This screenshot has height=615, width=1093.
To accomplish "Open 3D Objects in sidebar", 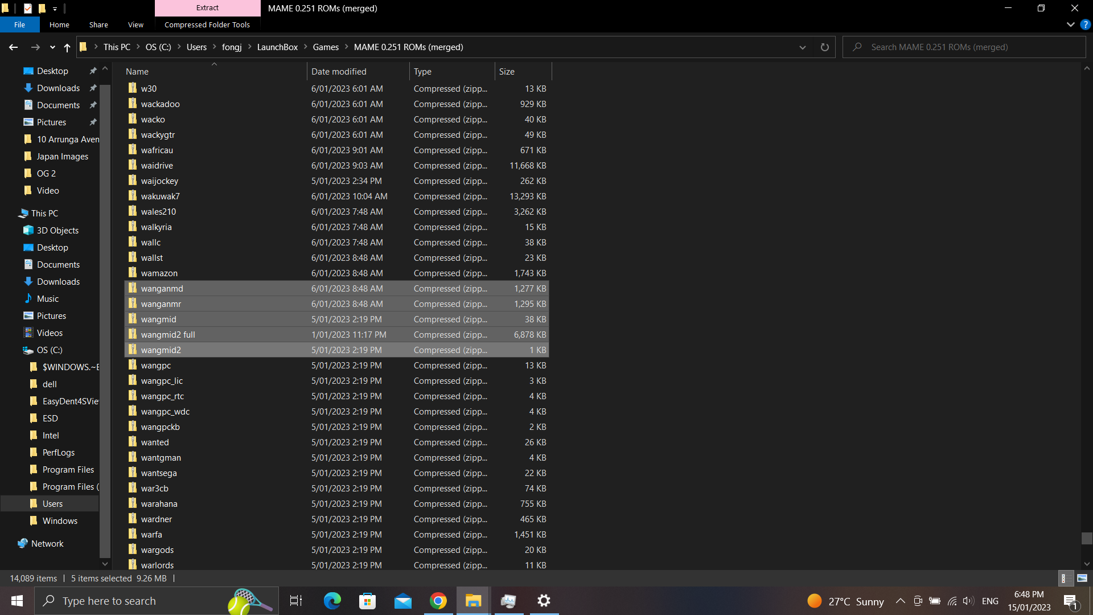I will (x=57, y=231).
